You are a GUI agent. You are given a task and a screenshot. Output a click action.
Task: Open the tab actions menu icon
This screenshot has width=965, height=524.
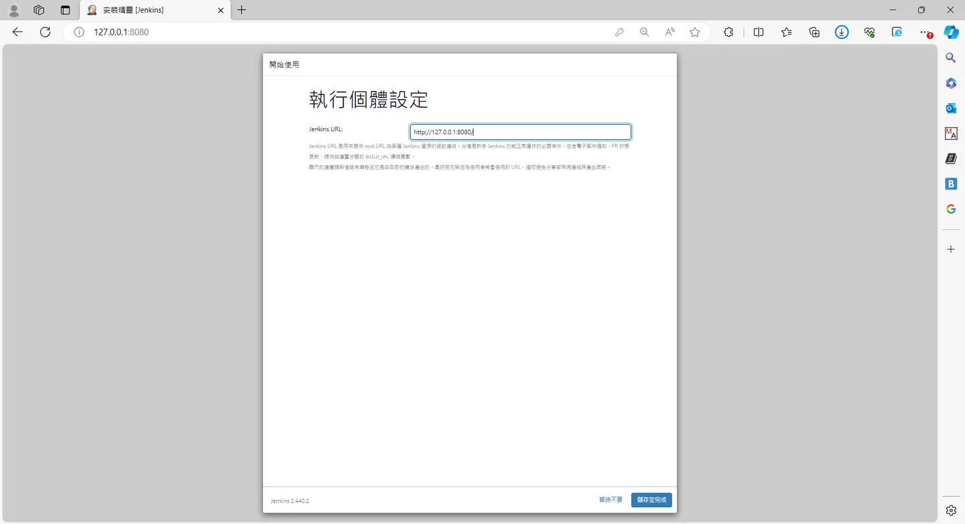65,10
